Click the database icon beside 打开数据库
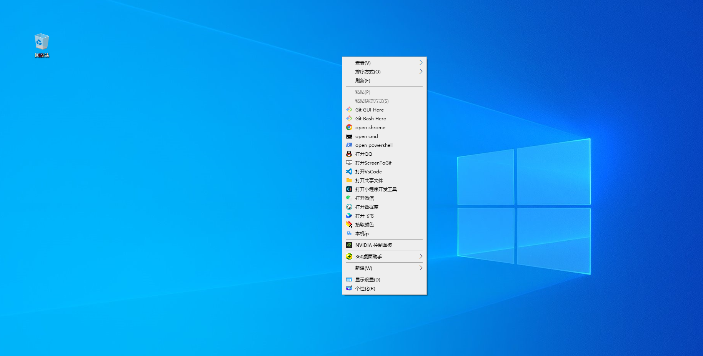 (349, 207)
